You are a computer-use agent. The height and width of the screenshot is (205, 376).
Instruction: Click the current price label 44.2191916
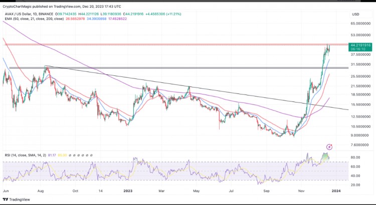pos(360,45)
